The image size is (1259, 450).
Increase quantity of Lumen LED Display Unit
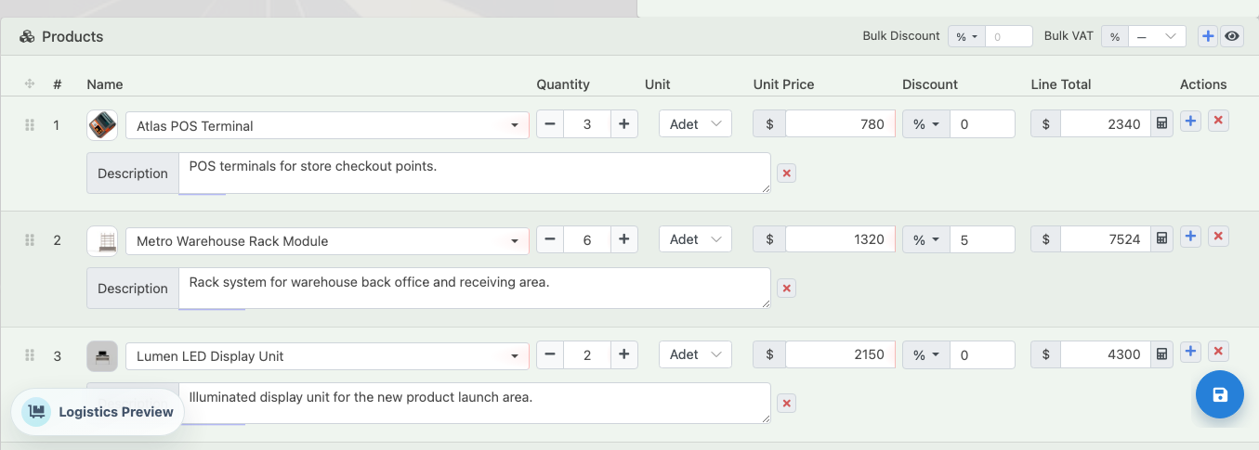tap(623, 354)
